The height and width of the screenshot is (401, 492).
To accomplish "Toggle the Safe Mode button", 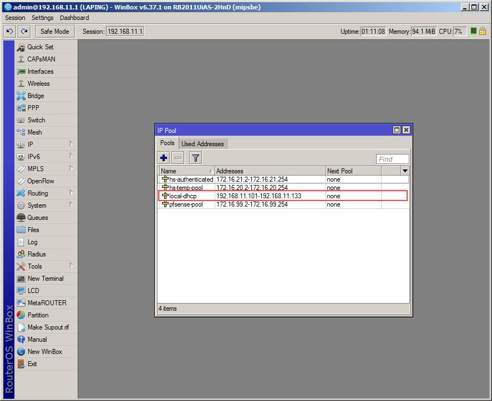I will pos(54,32).
